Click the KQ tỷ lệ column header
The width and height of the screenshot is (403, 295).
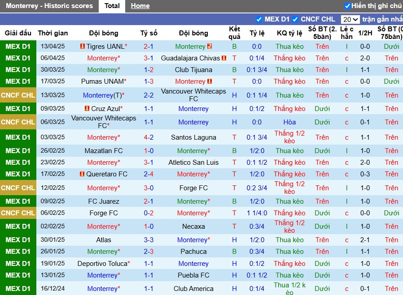pos(289,33)
